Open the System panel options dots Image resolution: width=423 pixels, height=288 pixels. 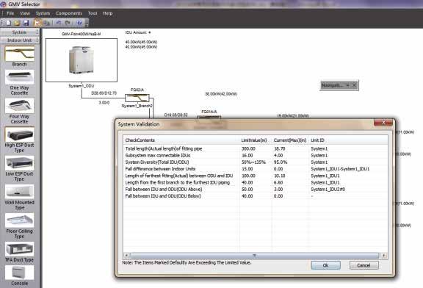coord(37,32)
